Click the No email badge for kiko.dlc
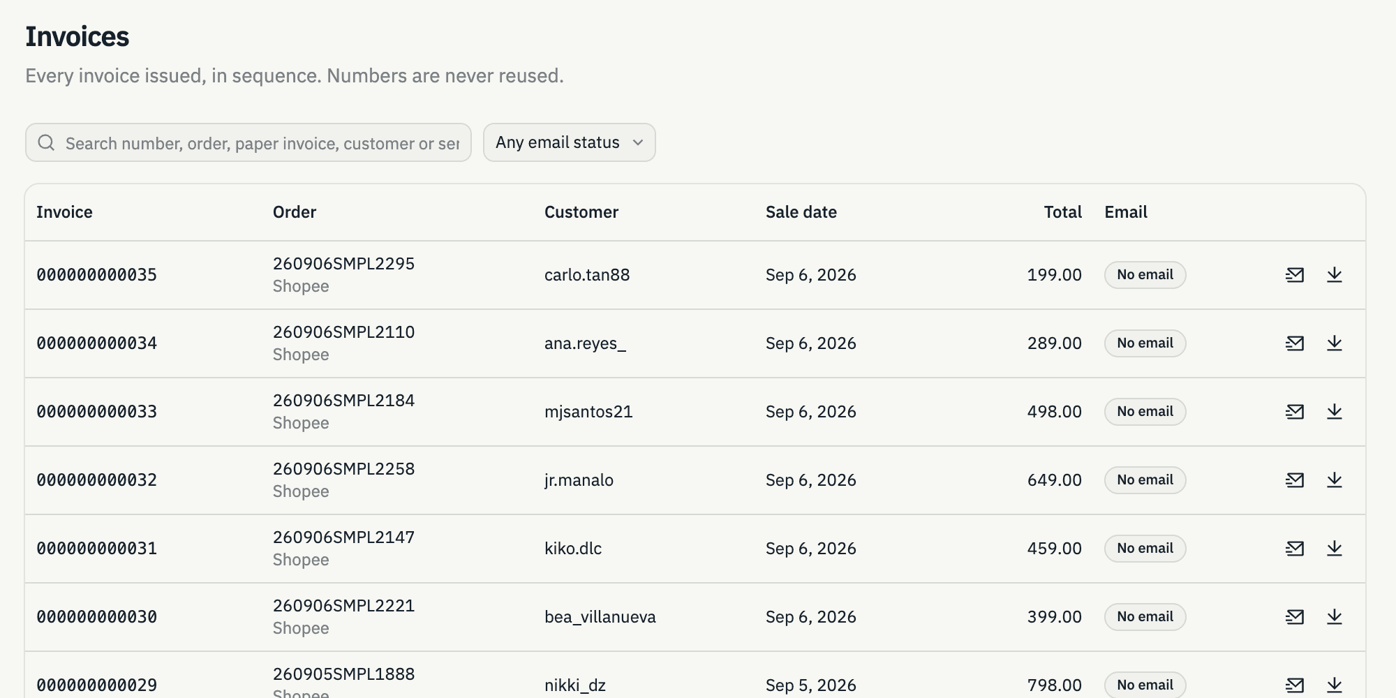Image resolution: width=1396 pixels, height=698 pixels. click(1145, 549)
